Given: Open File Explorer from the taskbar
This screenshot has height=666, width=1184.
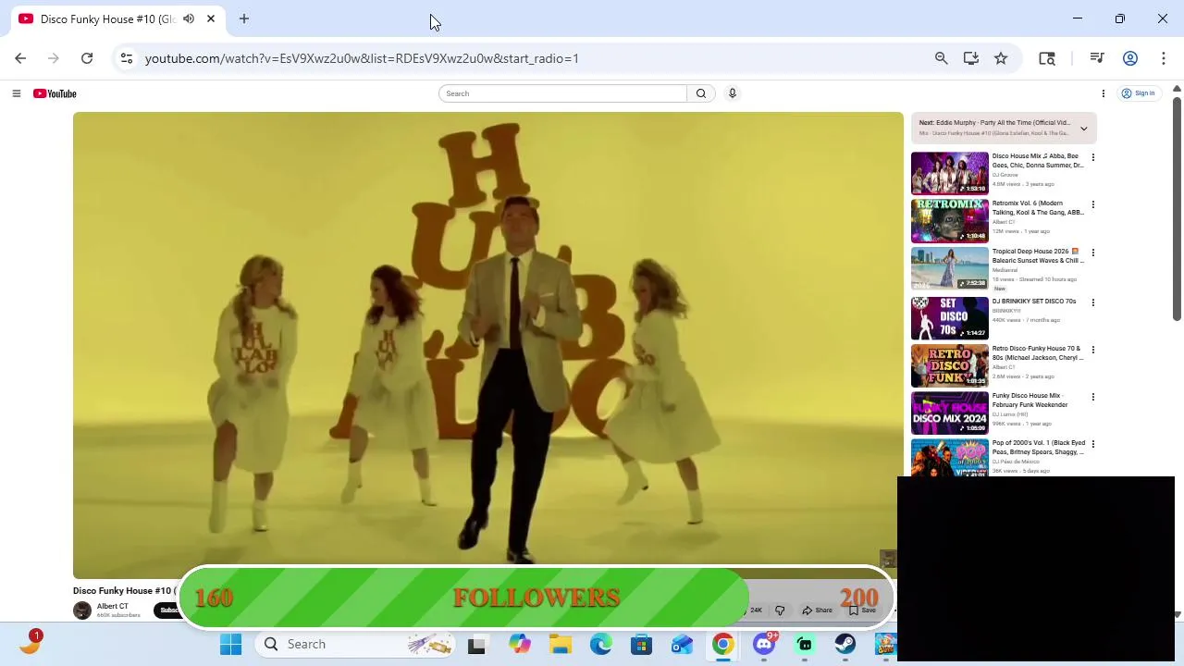Looking at the screenshot, I should (x=561, y=644).
